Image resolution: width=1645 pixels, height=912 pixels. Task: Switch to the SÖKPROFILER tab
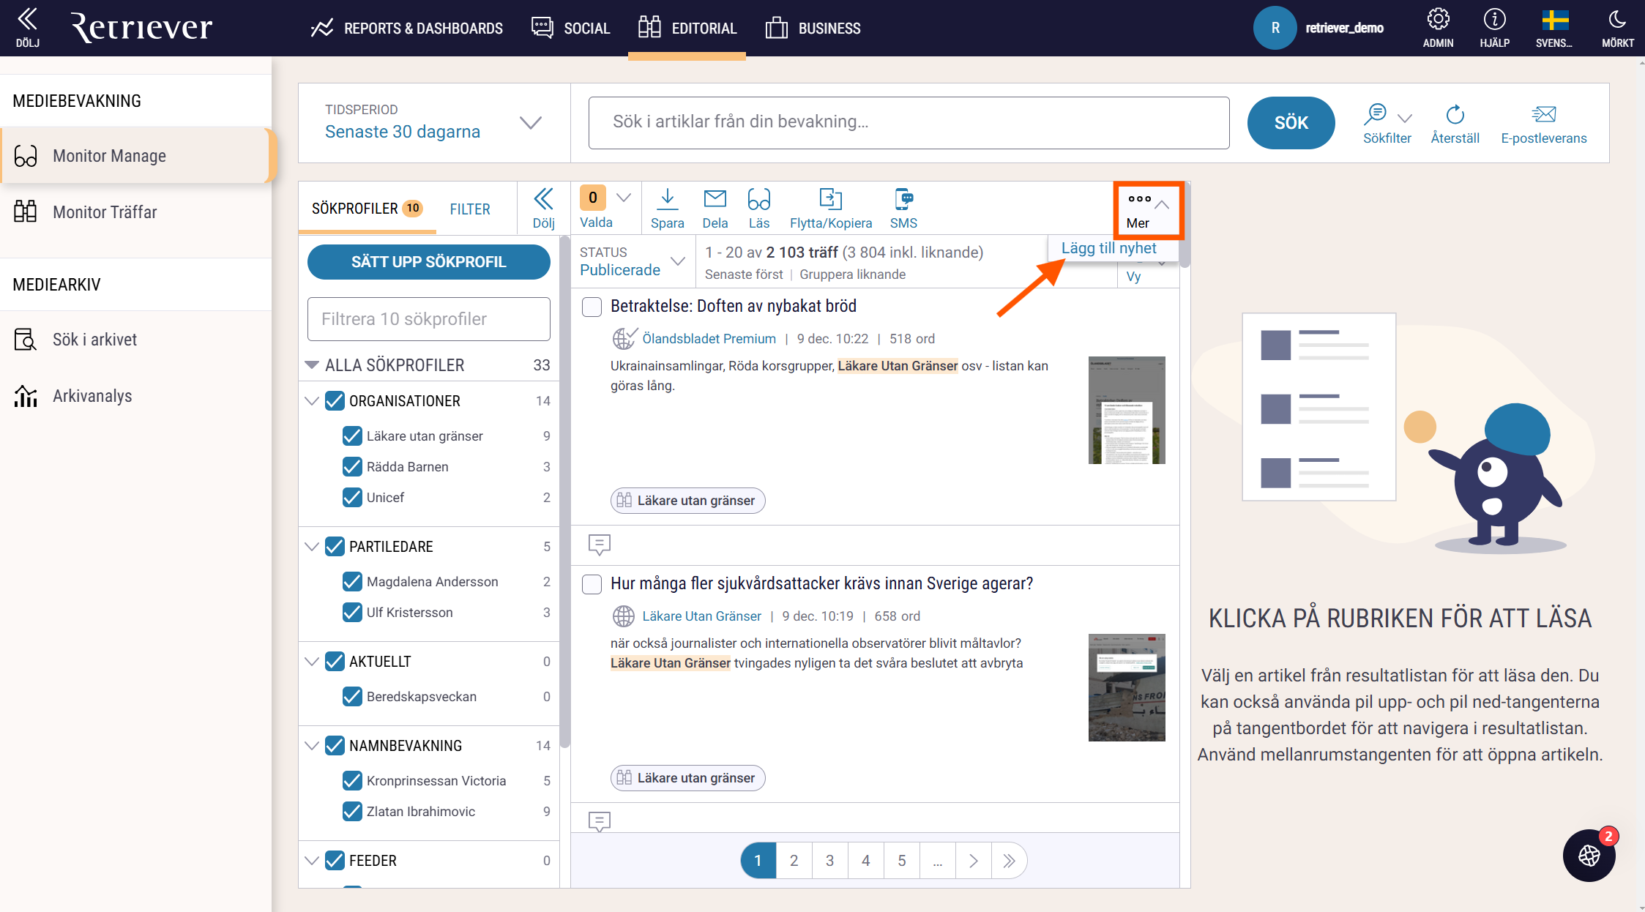pos(368,209)
